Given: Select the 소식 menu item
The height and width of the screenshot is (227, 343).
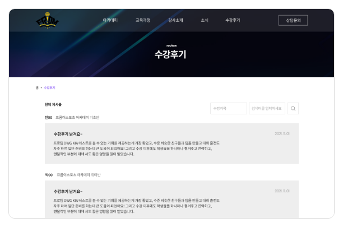Looking at the screenshot, I should click(205, 20).
